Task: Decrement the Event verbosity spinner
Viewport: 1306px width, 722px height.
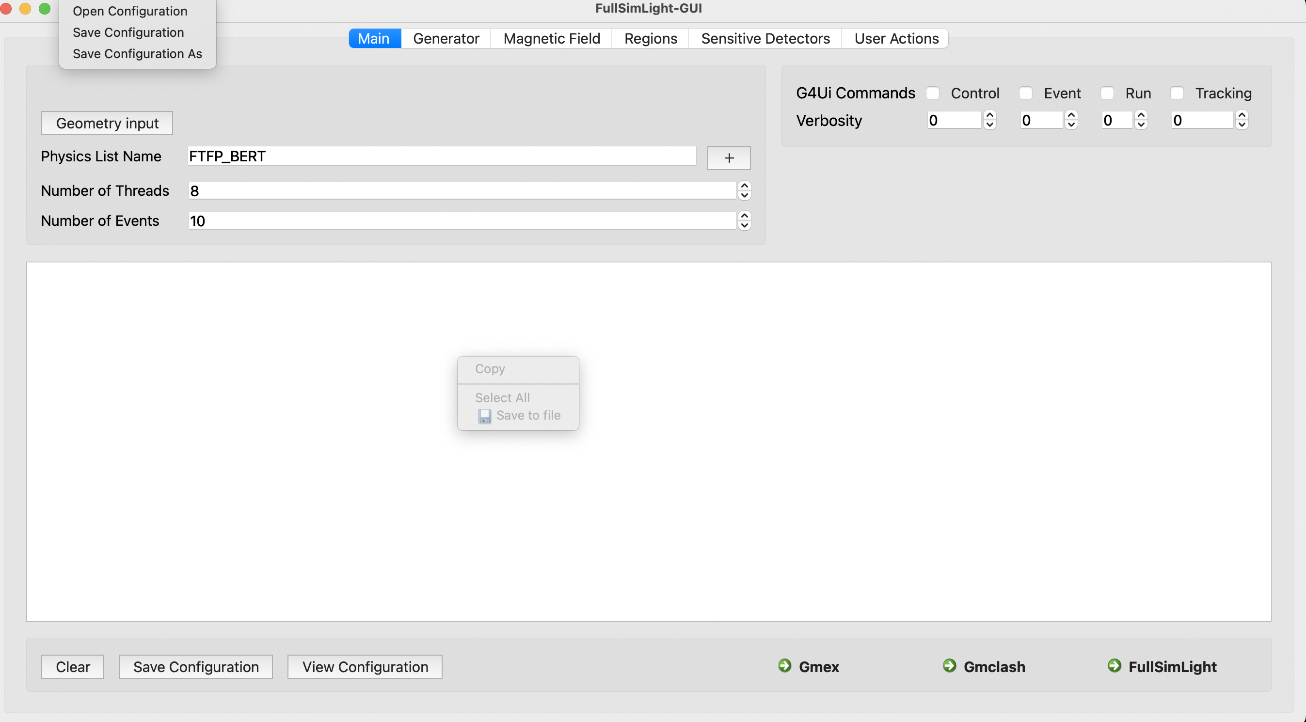Action: coord(1071,125)
